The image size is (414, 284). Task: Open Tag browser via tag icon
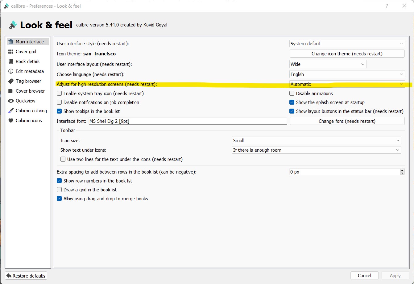[11, 81]
